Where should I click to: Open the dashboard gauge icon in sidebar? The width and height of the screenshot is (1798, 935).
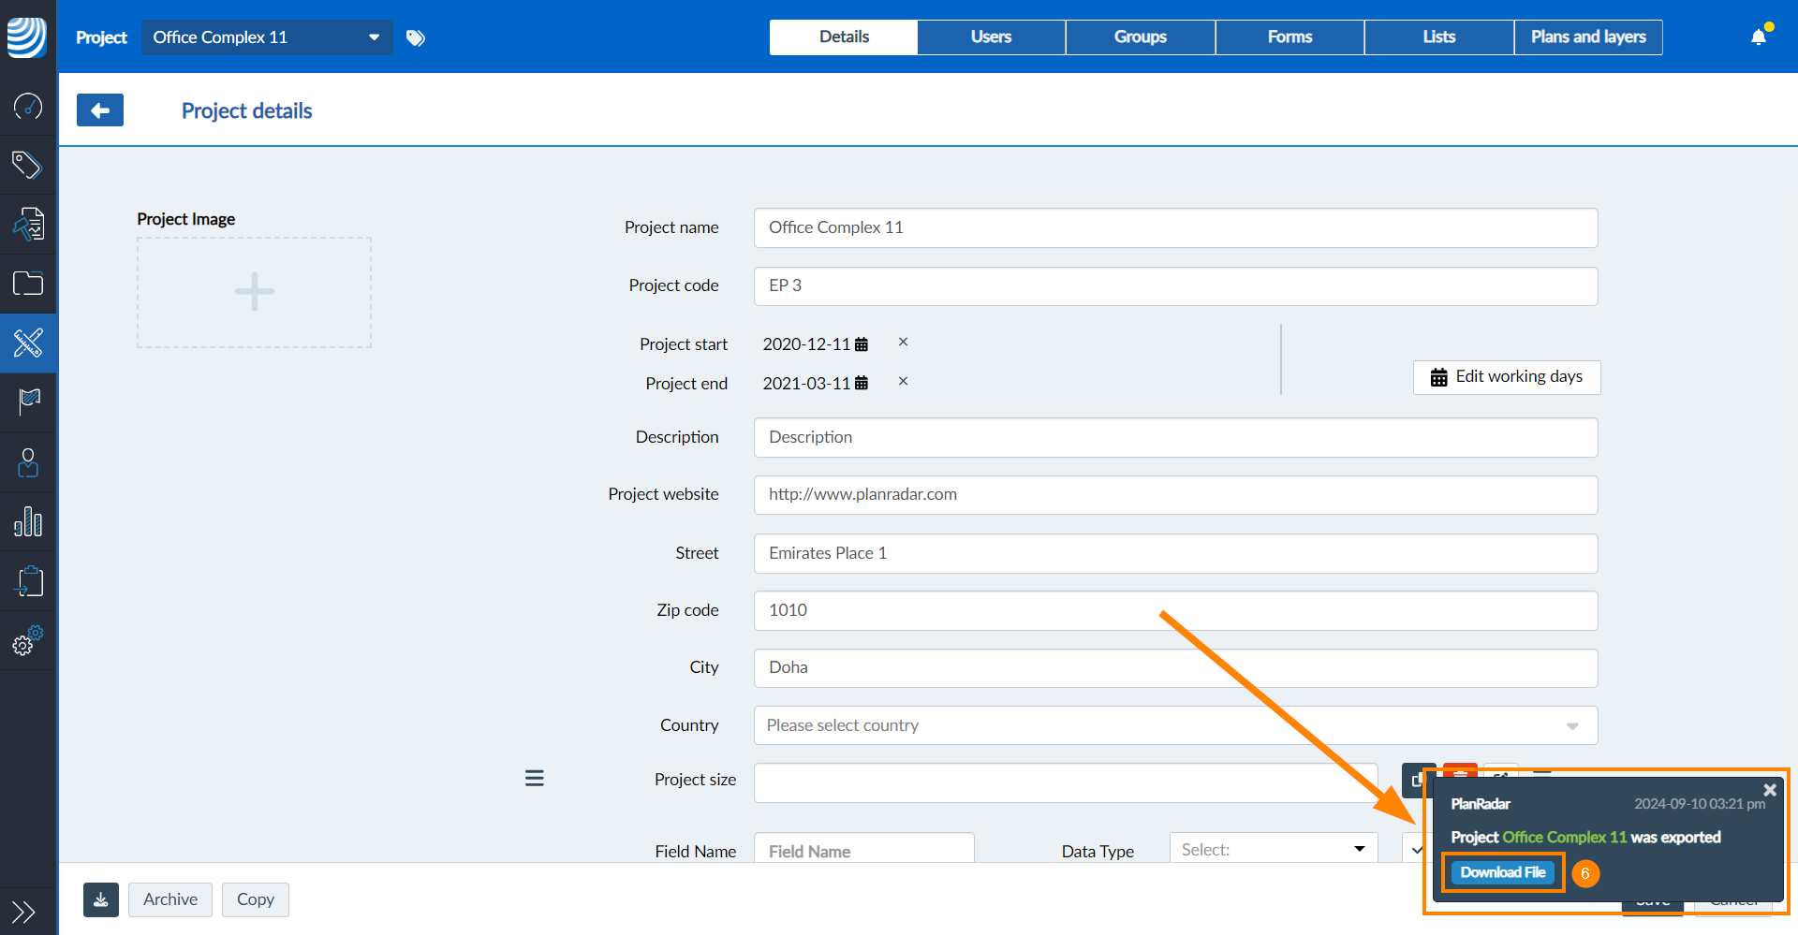point(28,106)
